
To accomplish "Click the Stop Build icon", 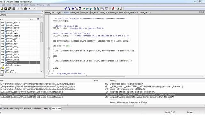I will (110, 9).
